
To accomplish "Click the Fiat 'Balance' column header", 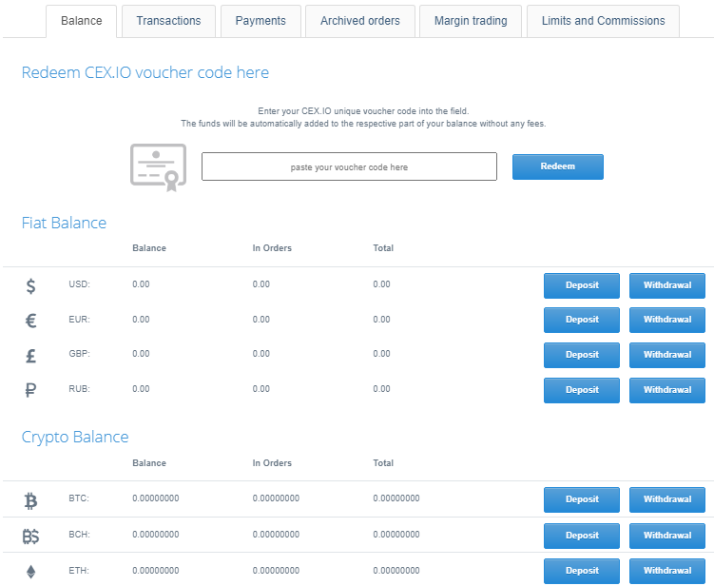I will pos(149,248).
